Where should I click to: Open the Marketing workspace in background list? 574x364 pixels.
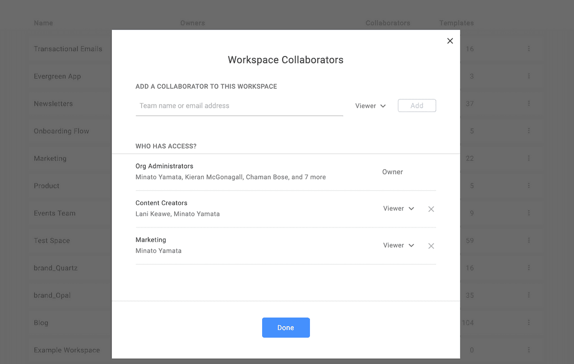coord(50,159)
